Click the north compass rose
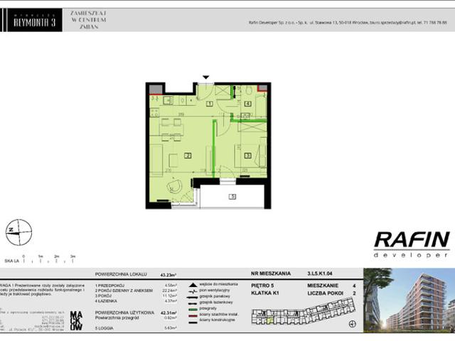 19,232
